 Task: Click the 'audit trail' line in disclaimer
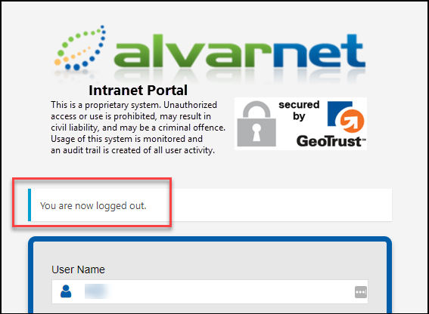coord(132,150)
